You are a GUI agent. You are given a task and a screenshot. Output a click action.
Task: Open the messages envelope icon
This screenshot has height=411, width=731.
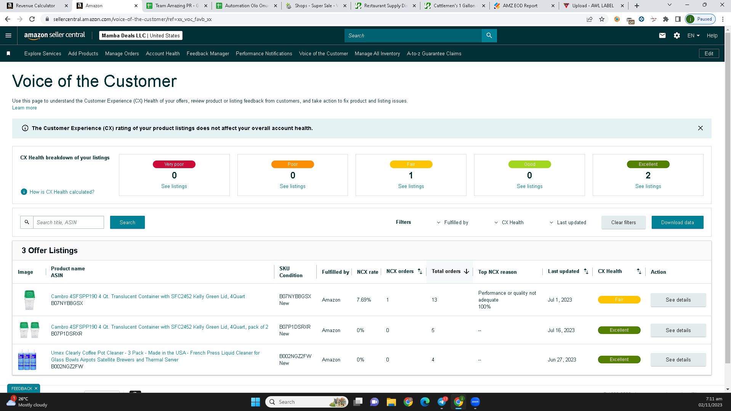tap(662, 35)
